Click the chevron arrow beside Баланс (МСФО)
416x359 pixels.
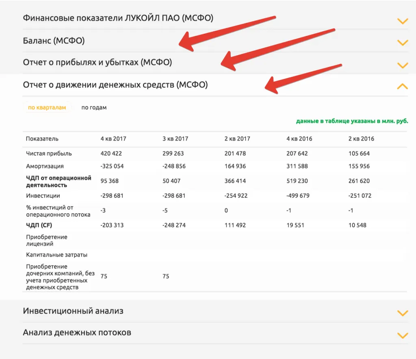click(402, 43)
